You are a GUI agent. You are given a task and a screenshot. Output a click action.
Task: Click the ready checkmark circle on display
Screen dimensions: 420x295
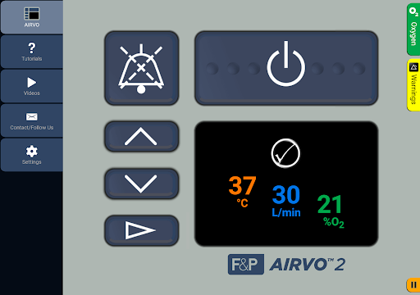coord(285,153)
